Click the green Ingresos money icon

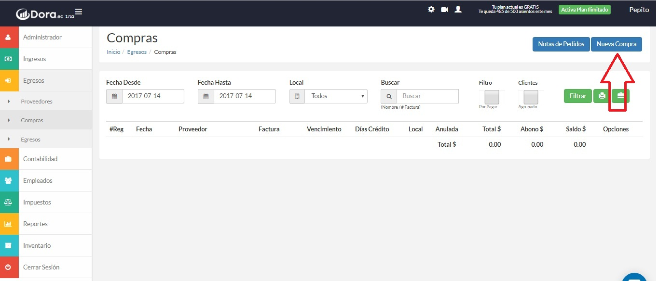click(8, 59)
